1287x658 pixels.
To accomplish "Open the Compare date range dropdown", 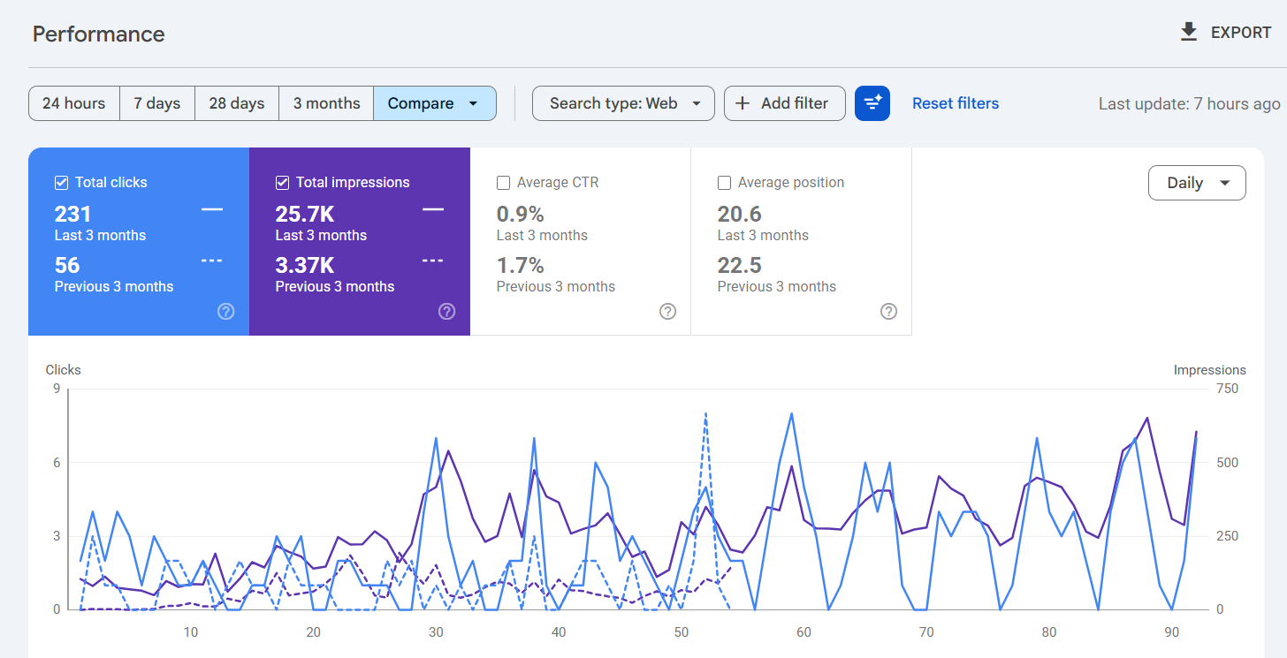I will [x=435, y=103].
